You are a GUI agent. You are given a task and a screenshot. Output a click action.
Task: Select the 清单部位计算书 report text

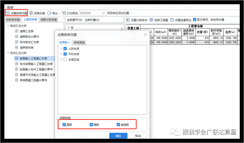[29, 36]
